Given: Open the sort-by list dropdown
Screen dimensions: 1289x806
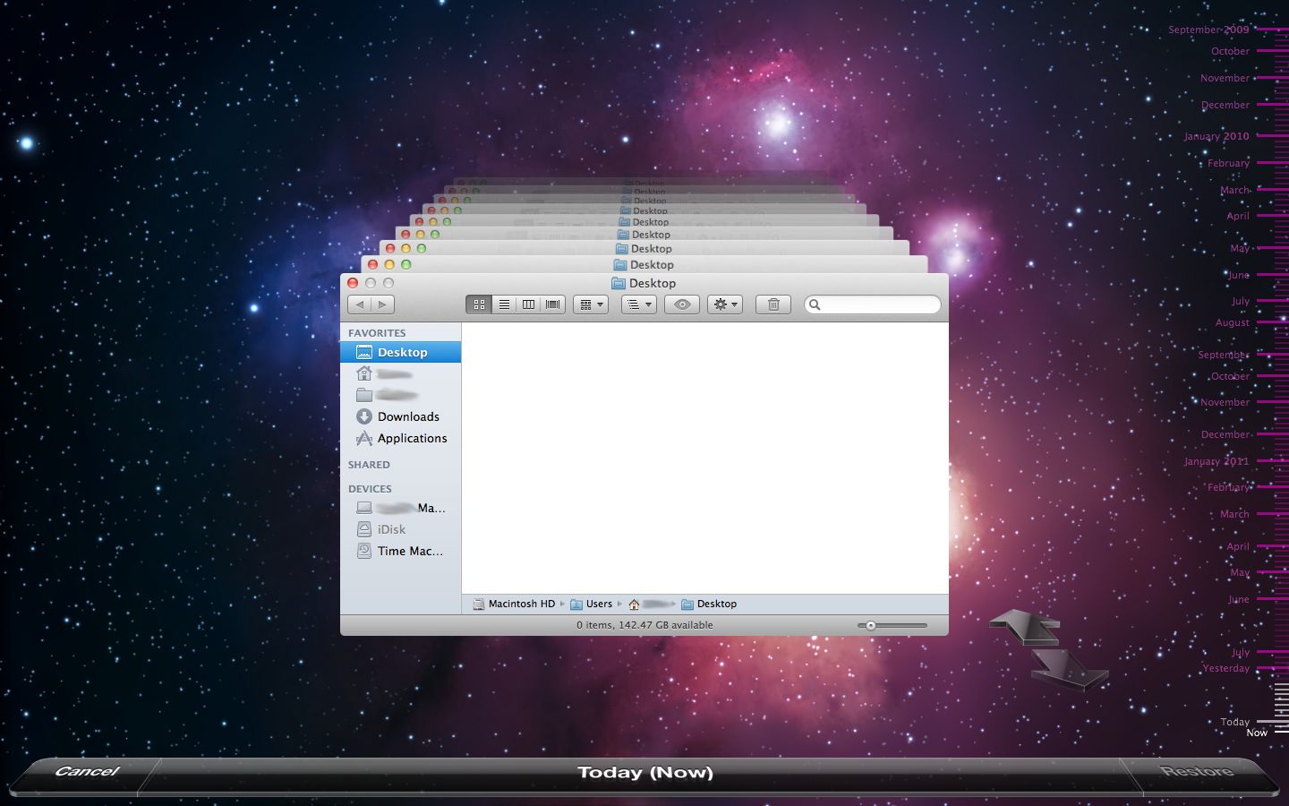Looking at the screenshot, I should [639, 304].
